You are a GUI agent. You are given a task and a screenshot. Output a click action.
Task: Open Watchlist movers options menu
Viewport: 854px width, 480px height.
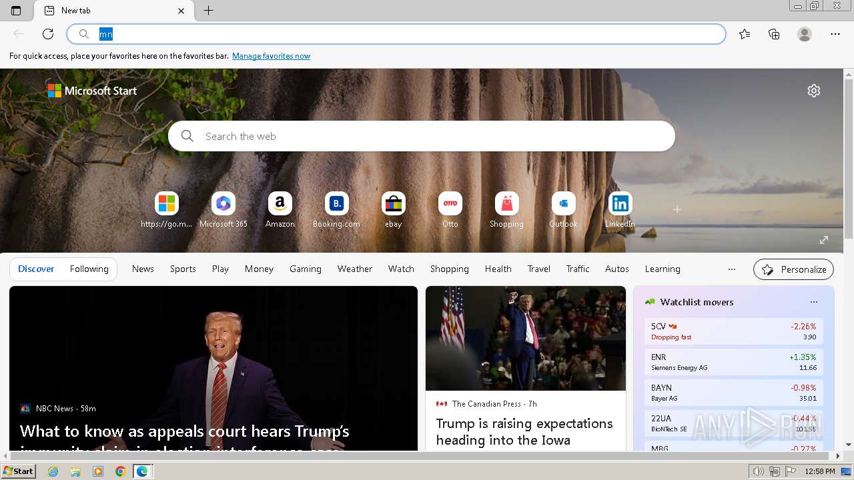[x=814, y=302]
